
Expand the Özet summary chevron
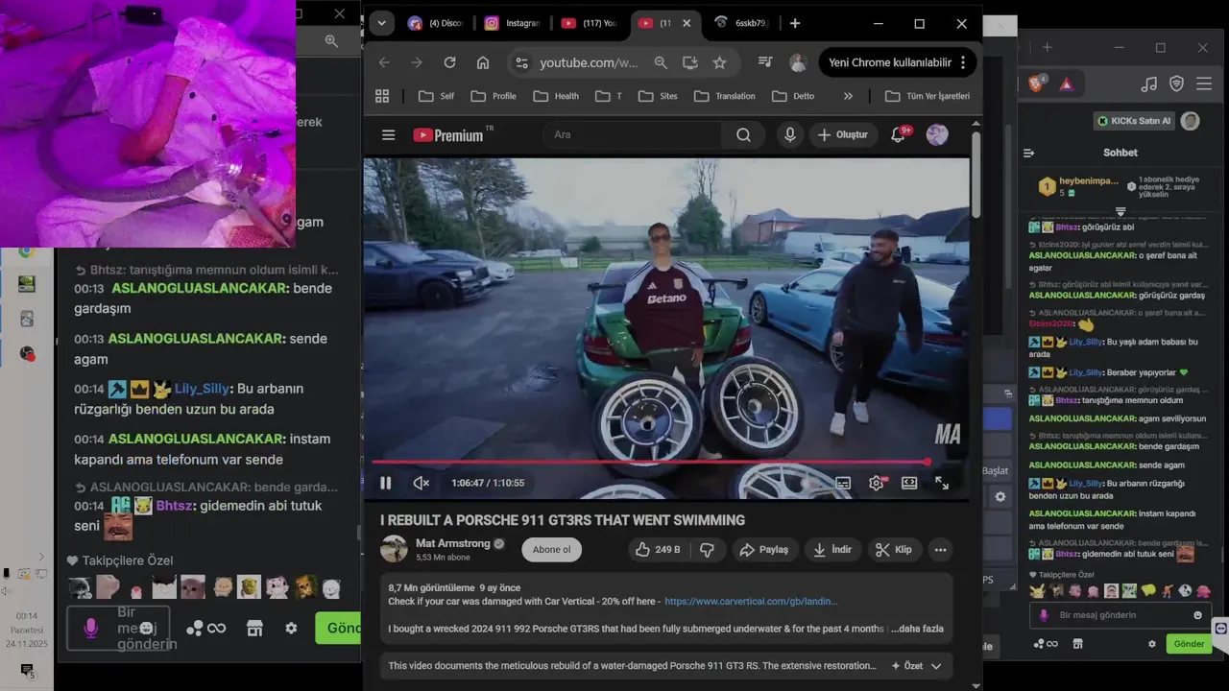tap(936, 666)
